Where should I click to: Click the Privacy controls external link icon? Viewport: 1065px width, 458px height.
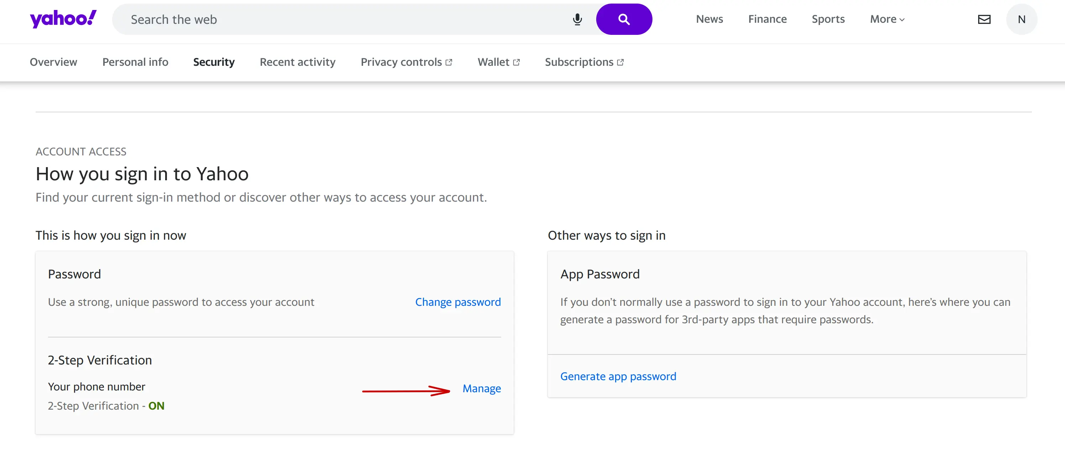click(449, 63)
